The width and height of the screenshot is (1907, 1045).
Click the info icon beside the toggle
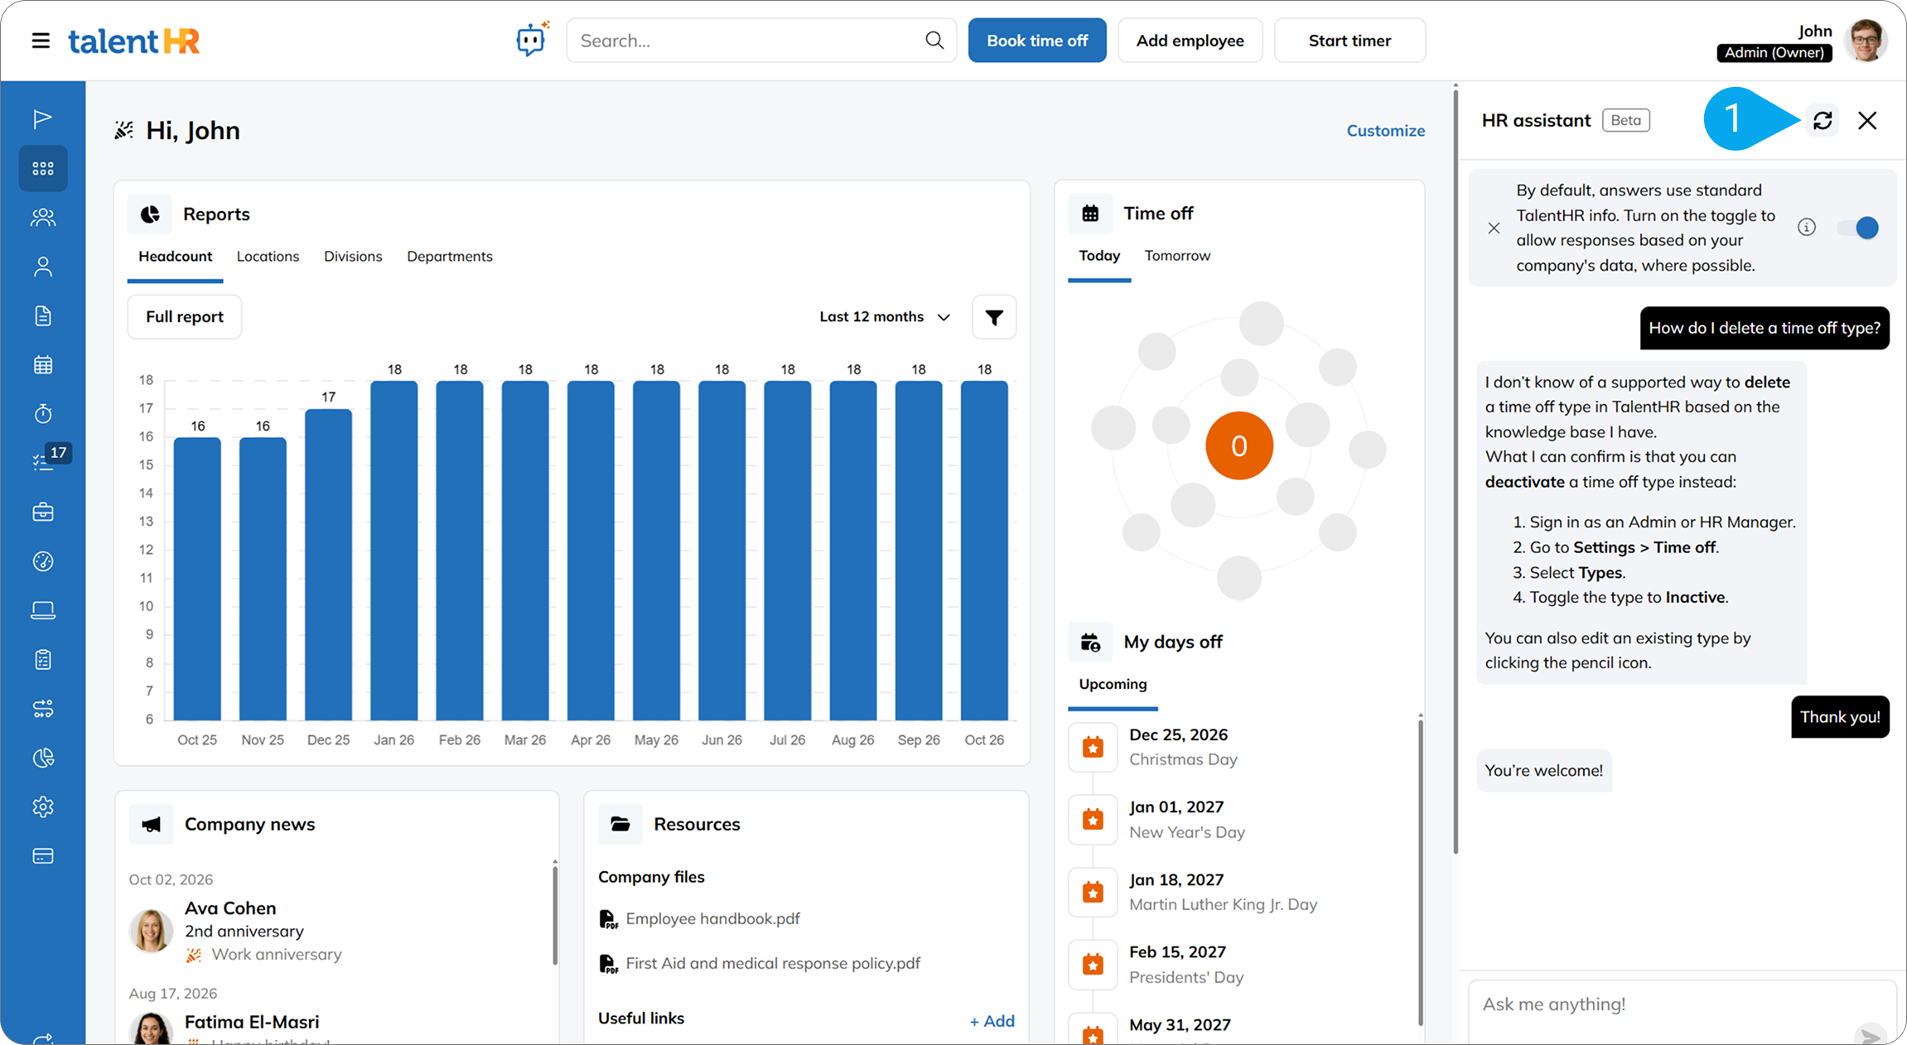pos(1807,228)
